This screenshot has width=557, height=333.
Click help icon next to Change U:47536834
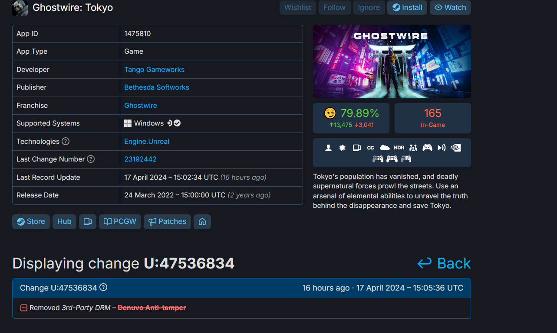[103, 288]
